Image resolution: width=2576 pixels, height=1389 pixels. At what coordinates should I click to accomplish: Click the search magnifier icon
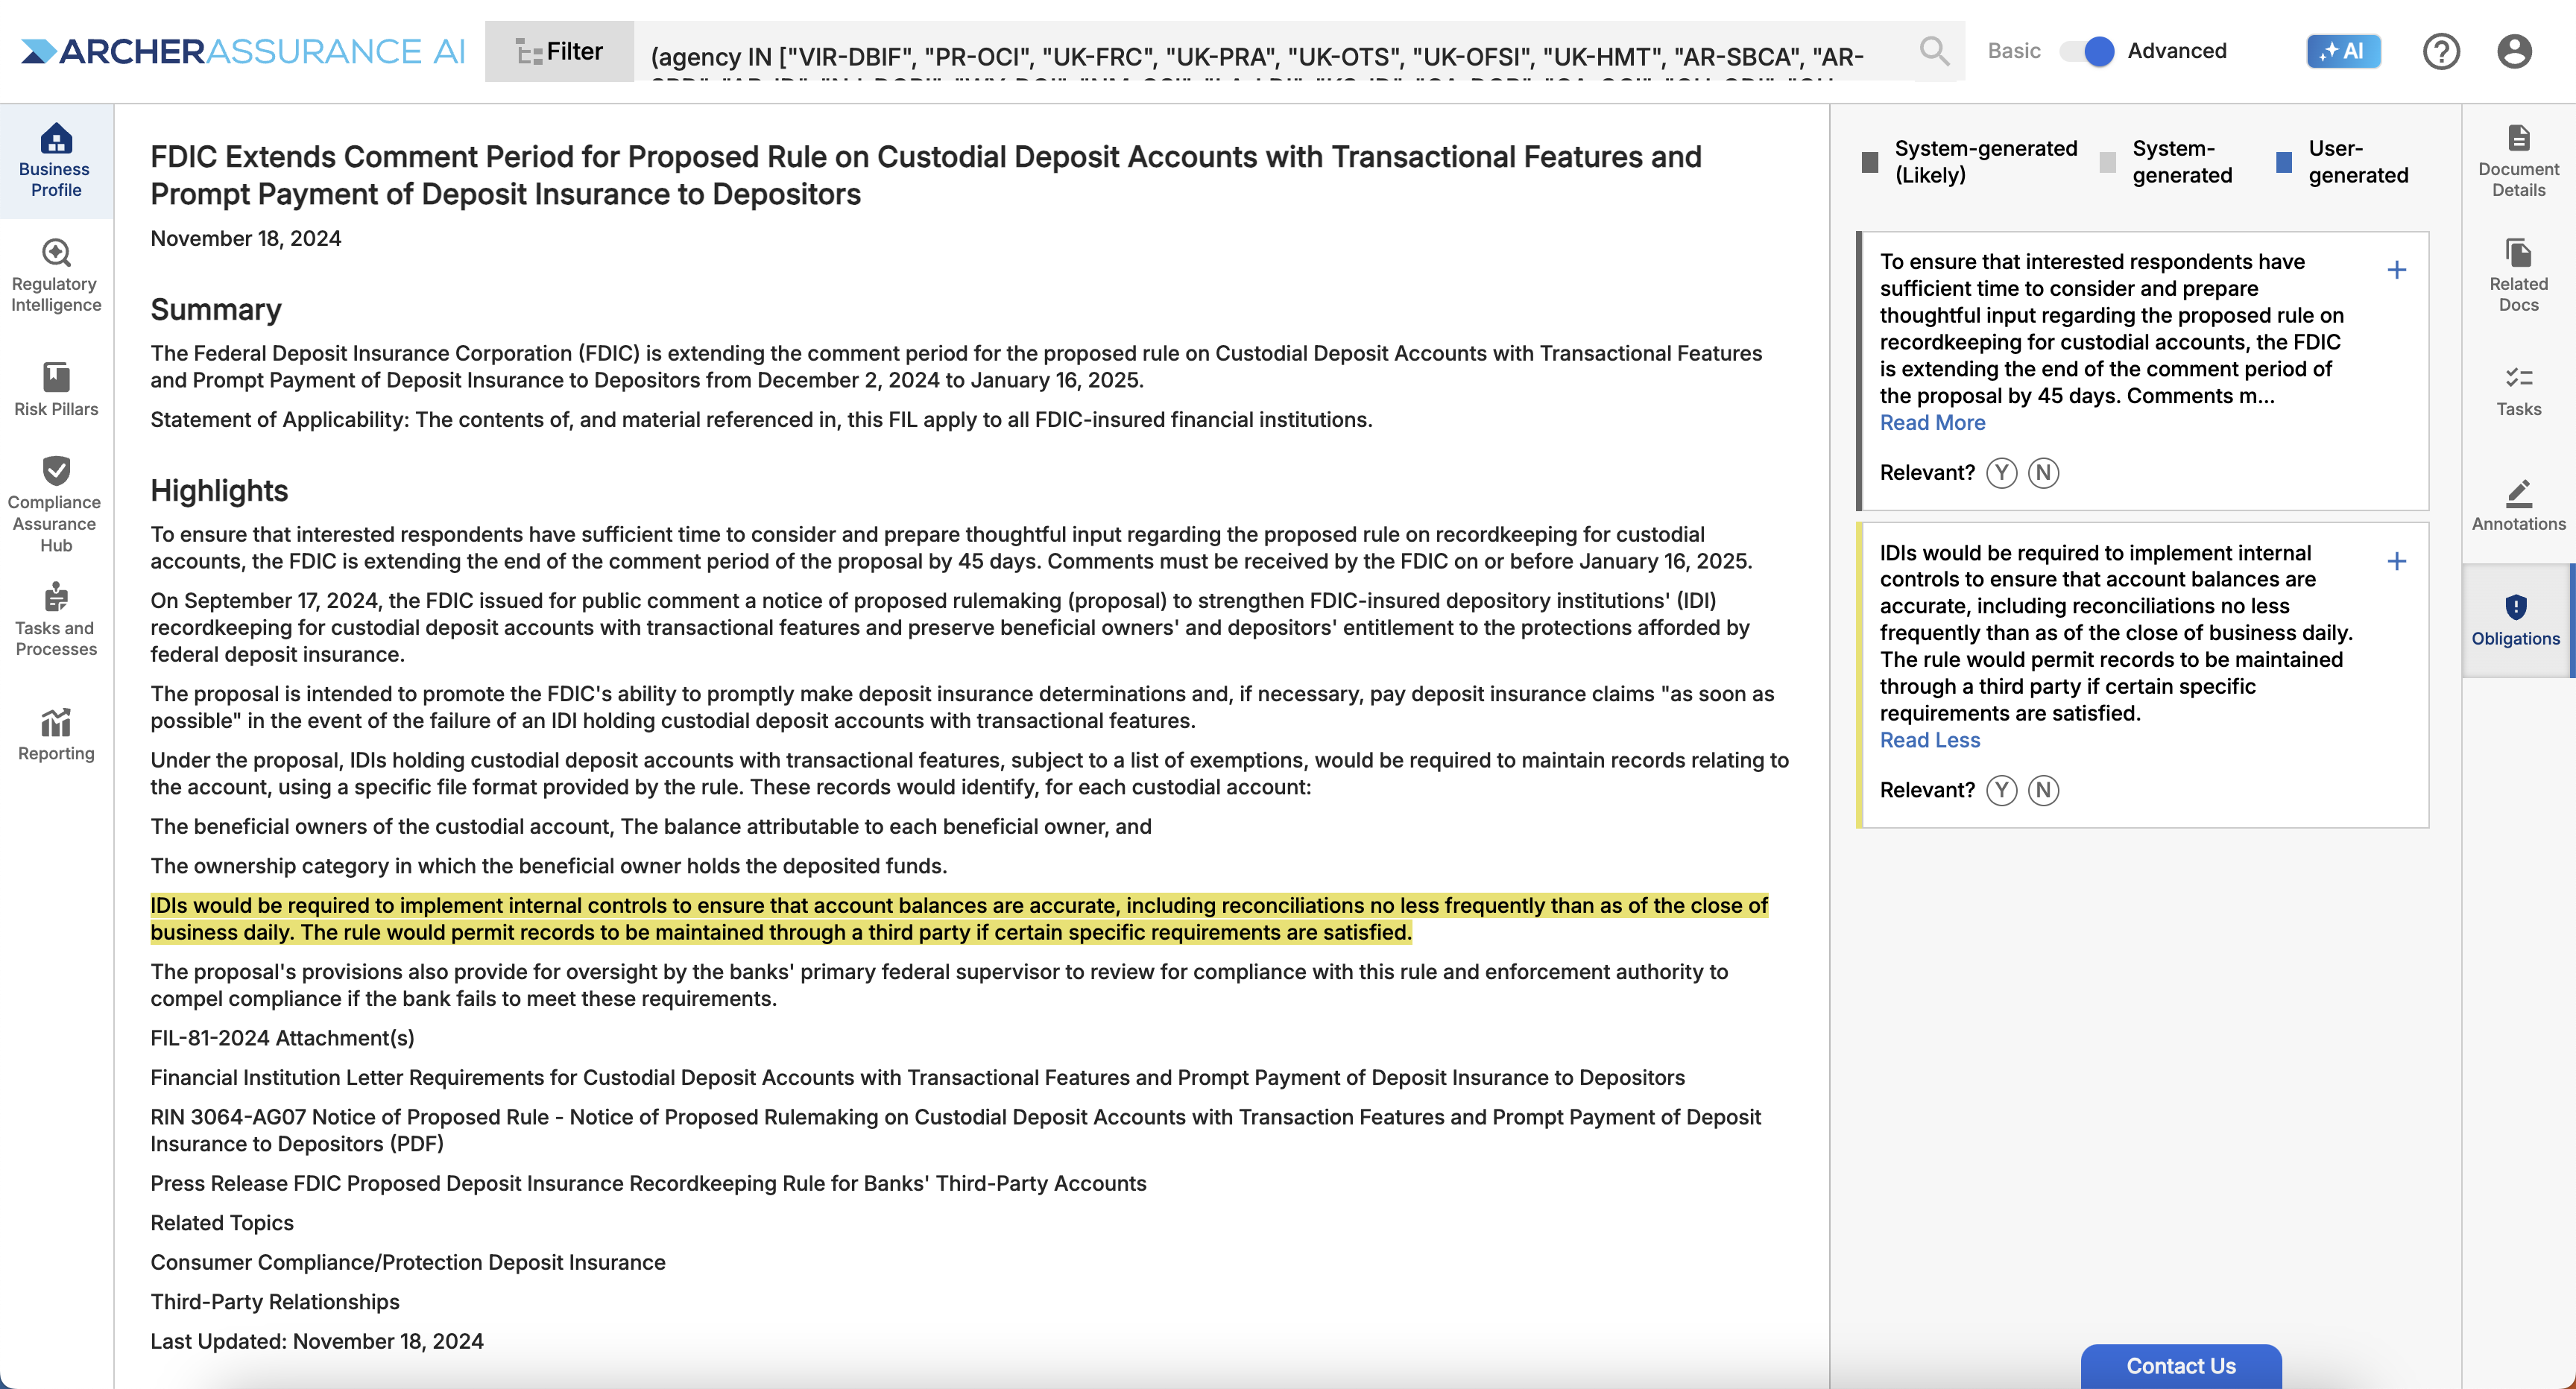(1934, 51)
